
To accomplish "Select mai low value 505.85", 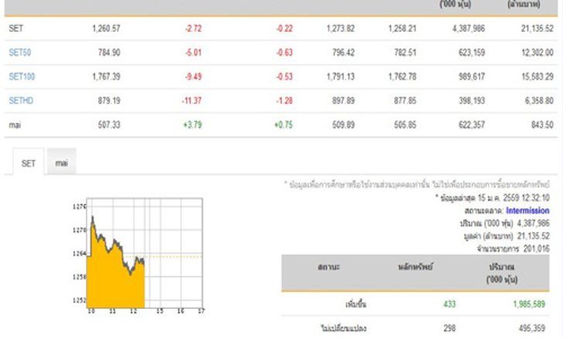I will tap(405, 125).
